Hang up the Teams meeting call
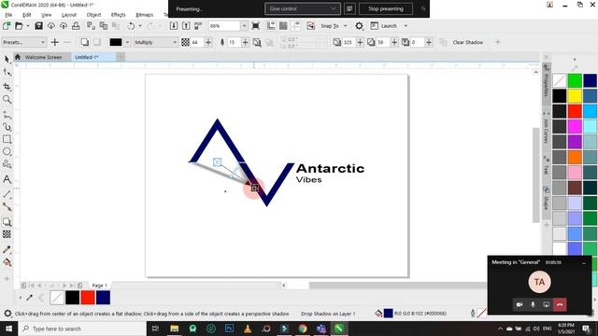598x336 pixels. click(560, 304)
